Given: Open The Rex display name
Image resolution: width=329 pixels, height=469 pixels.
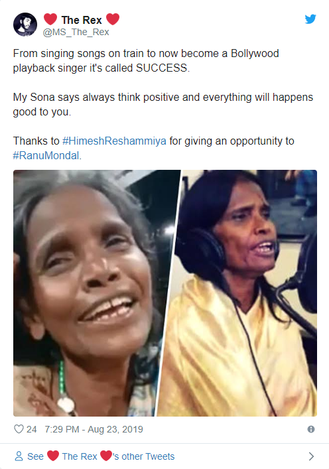Looking at the screenshot, I should click(x=82, y=20).
